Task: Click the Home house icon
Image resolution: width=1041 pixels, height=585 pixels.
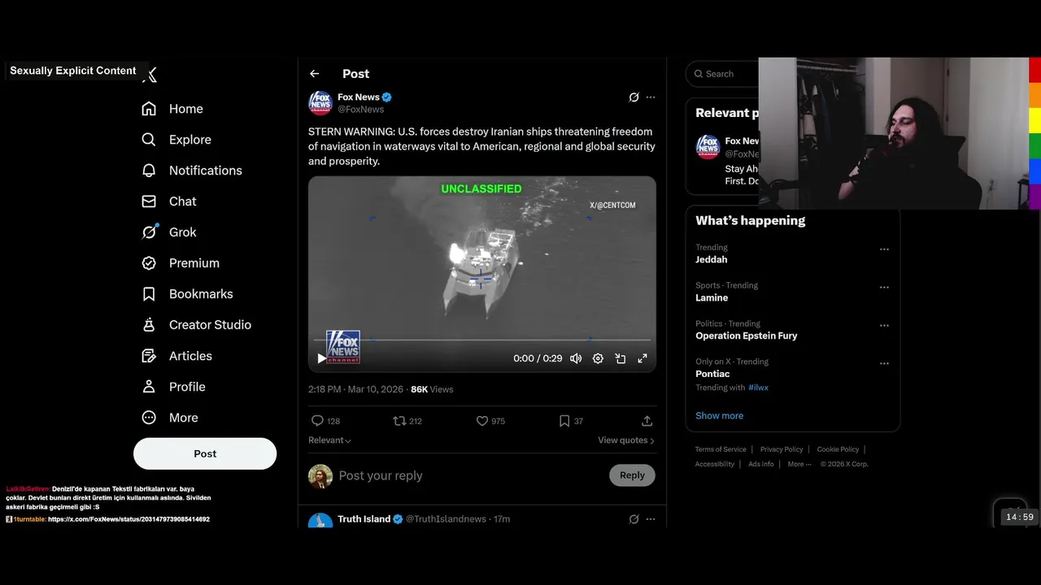Action: (x=149, y=109)
